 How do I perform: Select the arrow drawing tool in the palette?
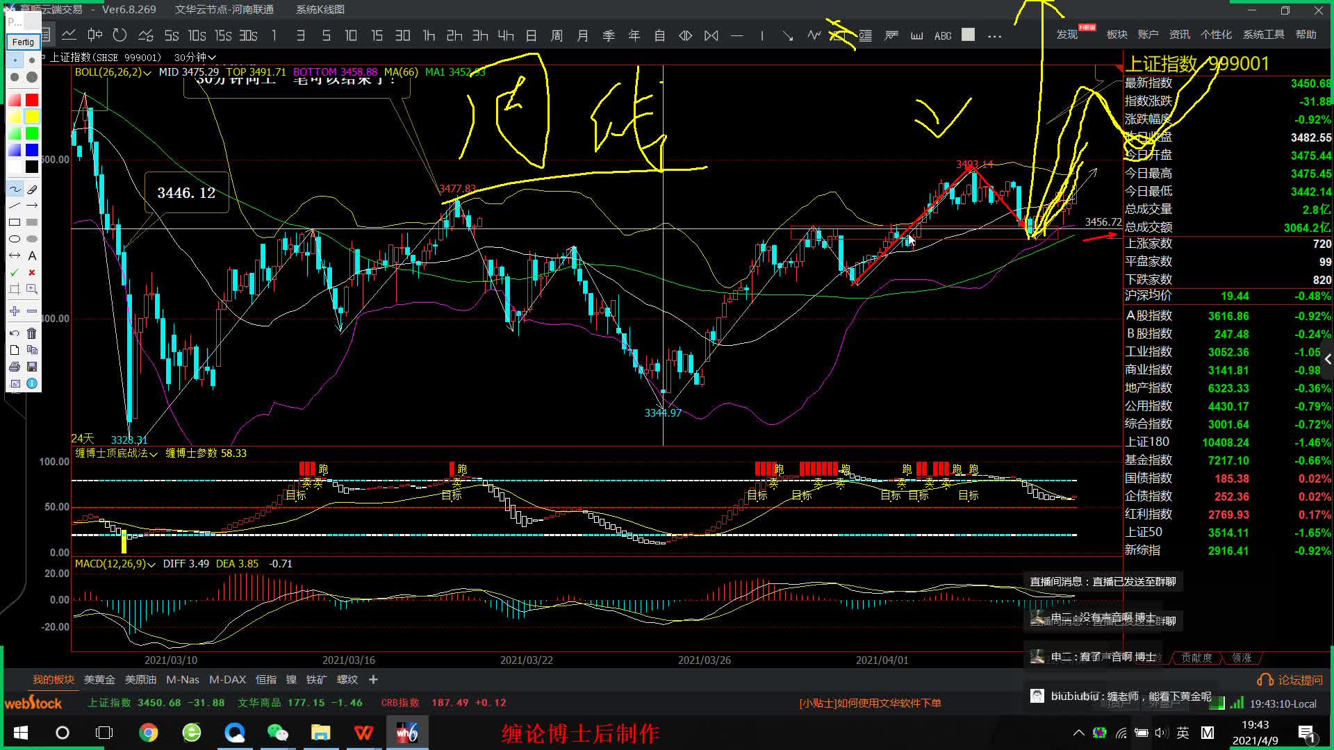click(32, 206)
